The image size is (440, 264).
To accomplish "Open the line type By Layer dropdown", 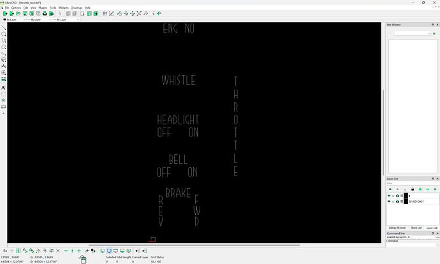I will (64, 20).
